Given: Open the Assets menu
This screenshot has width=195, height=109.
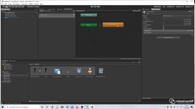Looking at the screenshot, I should [10, 4].
